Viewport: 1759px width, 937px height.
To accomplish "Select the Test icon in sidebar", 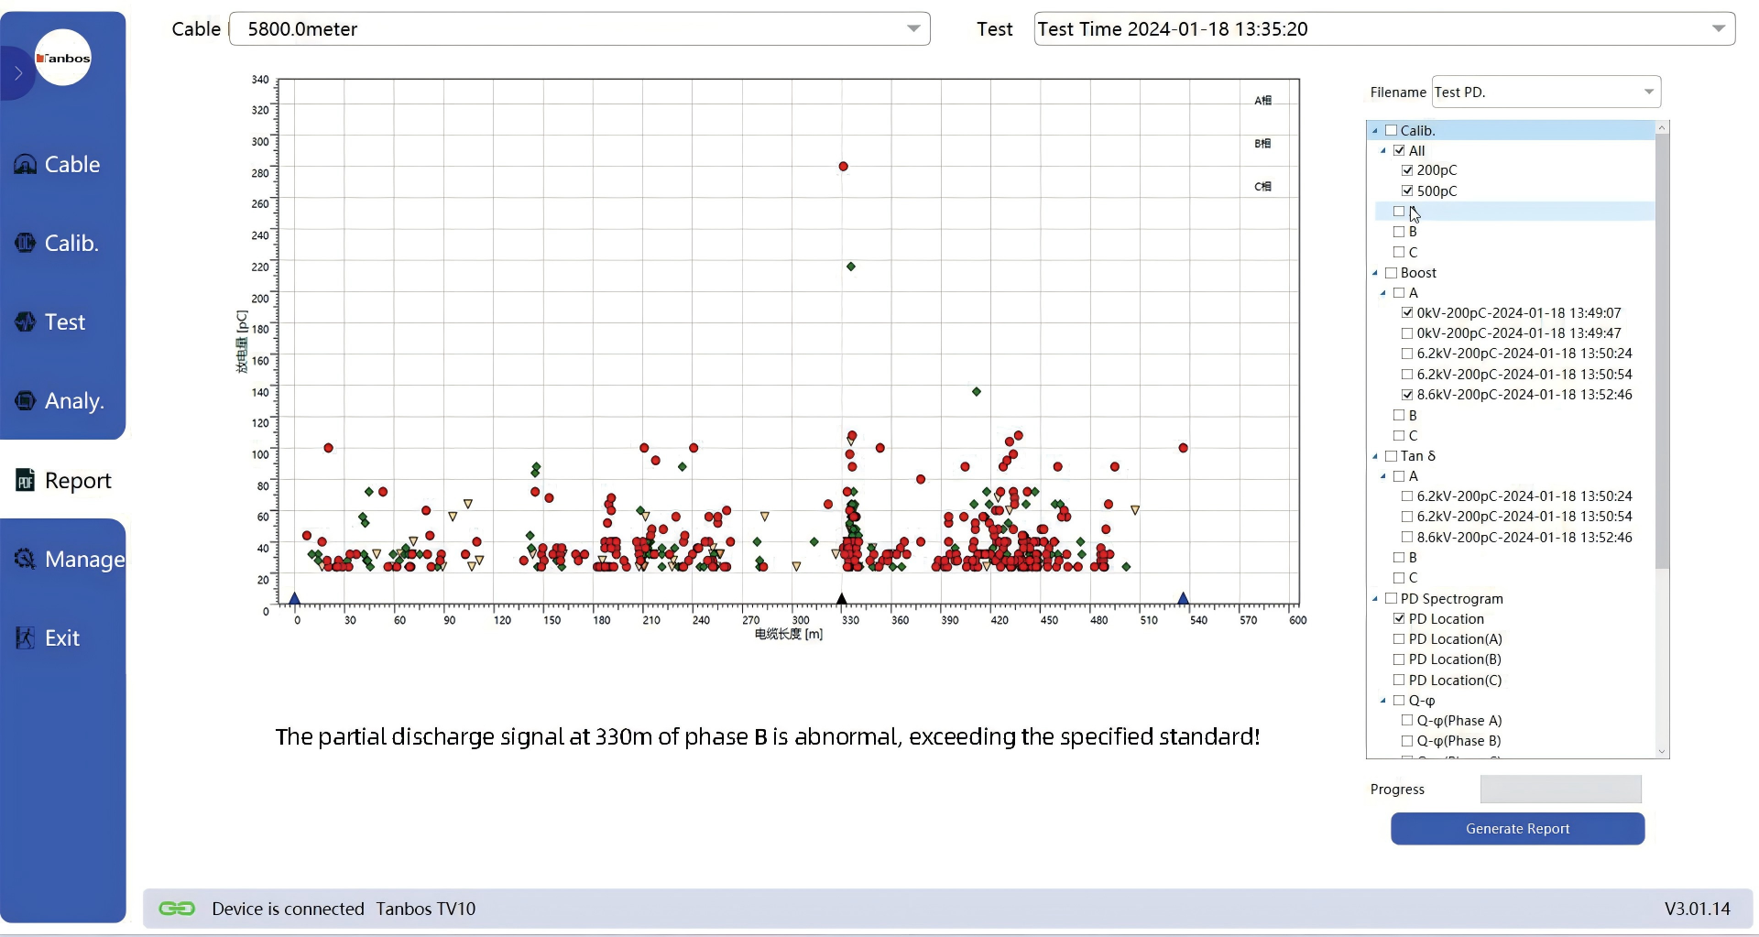I will [26, 322].
